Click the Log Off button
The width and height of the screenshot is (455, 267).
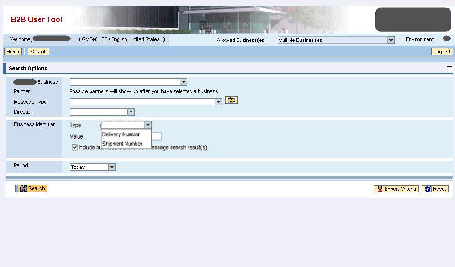coord(442,52)
